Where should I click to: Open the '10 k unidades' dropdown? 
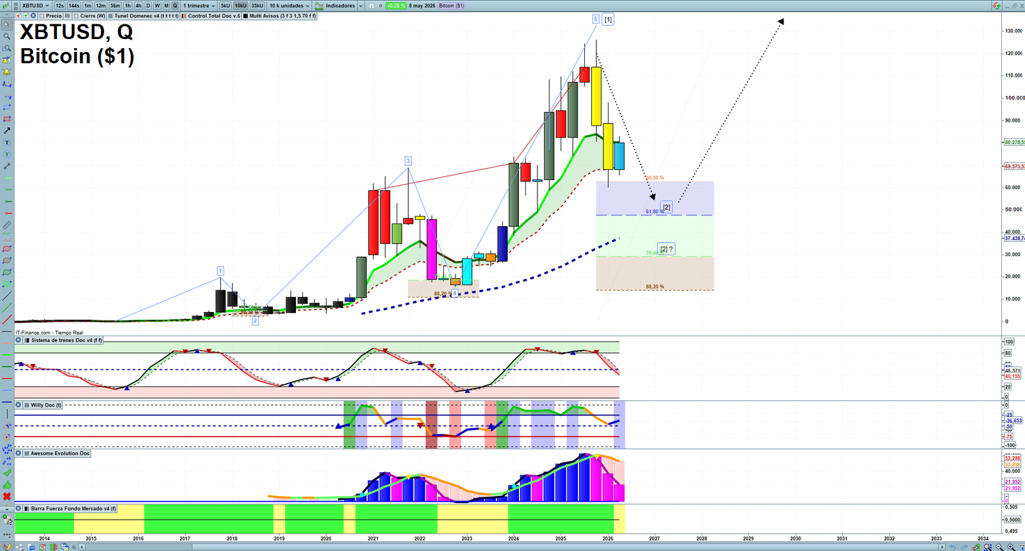289,6
